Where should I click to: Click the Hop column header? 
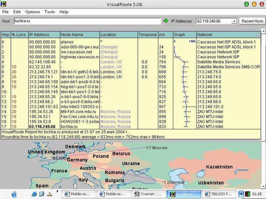pyautogui.click(x=6, y=35)
